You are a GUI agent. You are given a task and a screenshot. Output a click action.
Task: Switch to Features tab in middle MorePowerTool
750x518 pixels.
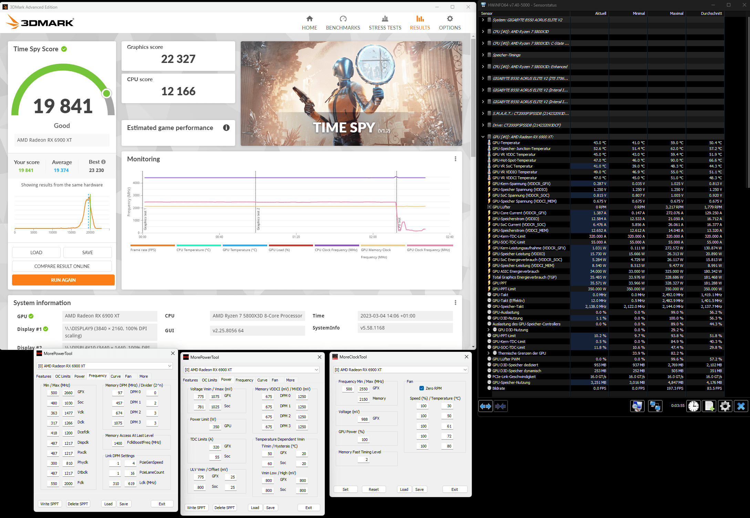coord(190,380)
